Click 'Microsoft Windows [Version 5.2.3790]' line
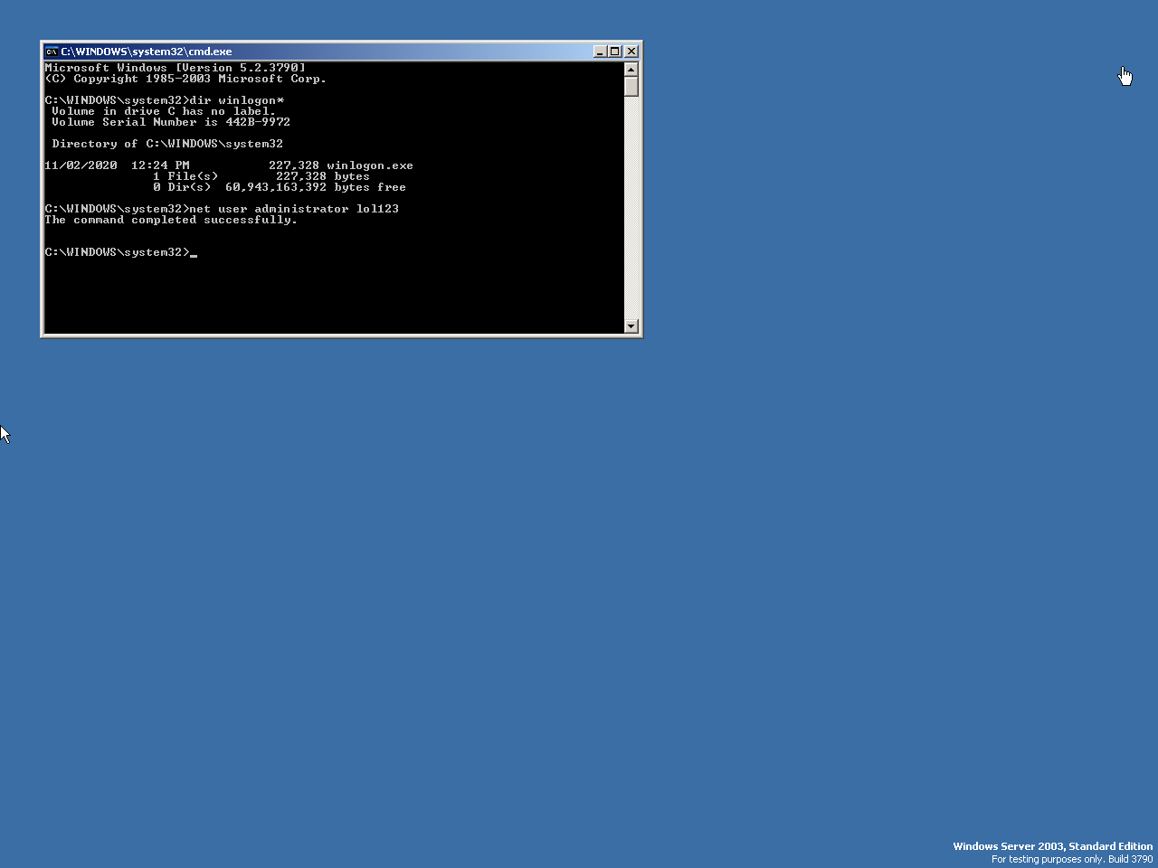The width and height of the screenshot is (1158, 868). [175, 68]
